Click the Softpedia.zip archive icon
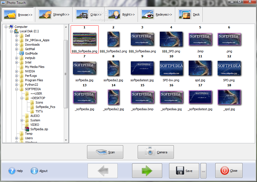This screenshot has width=257, height=182. click(x=27, y=129)
